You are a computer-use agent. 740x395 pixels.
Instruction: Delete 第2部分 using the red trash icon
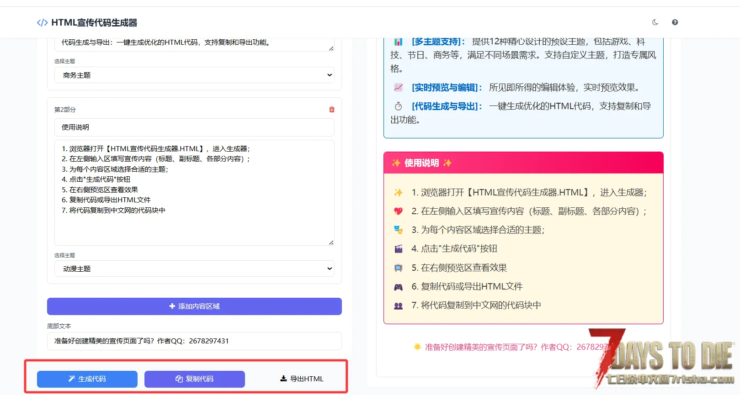point(332,110)
